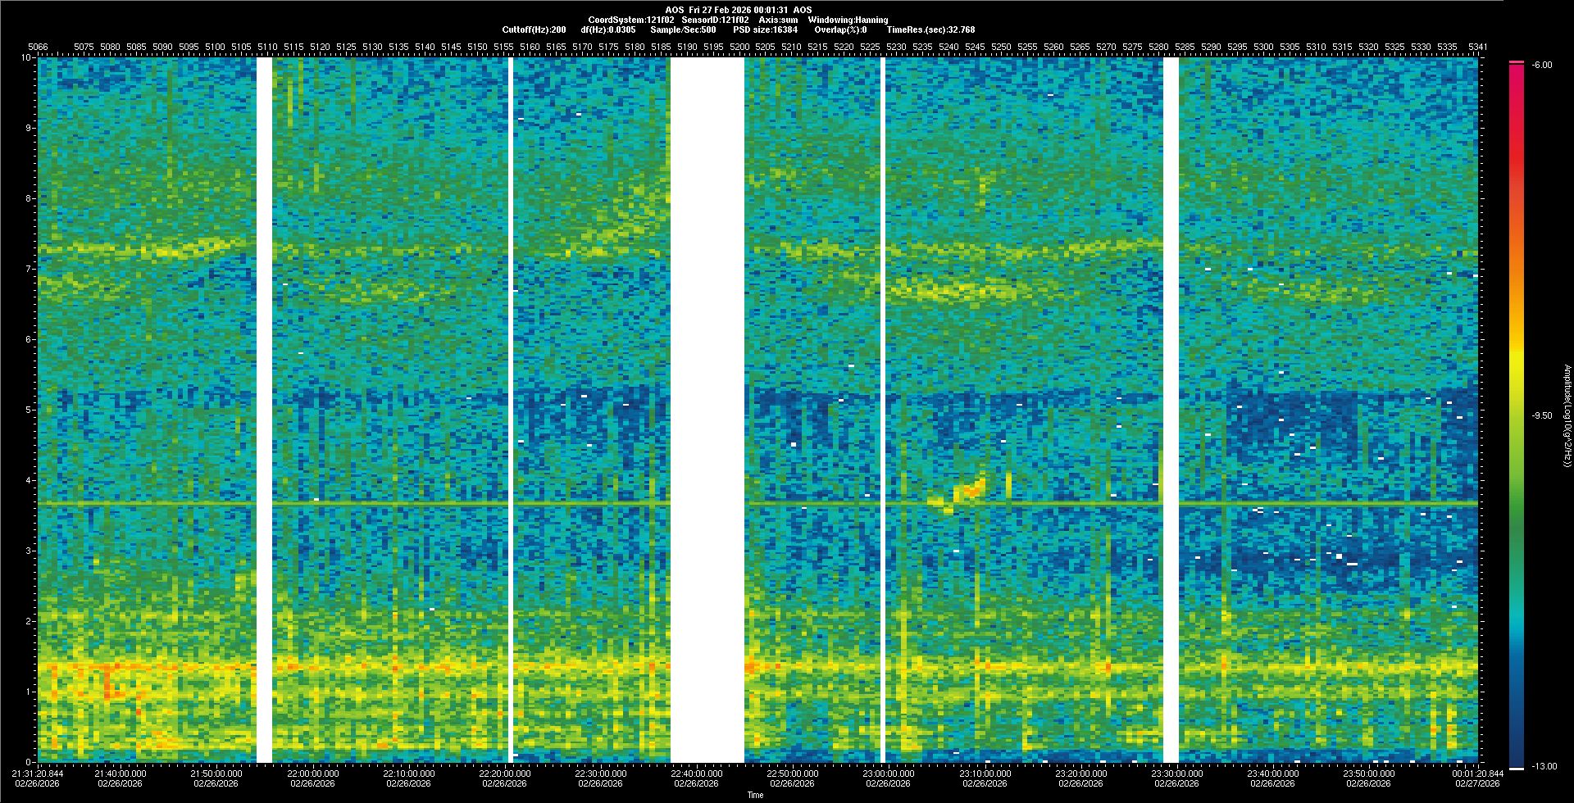The width and height of the screenshot is (1574, 803).
Task: Click the orange hotspot near 3.8 Hz
Action: coord(971,490)
